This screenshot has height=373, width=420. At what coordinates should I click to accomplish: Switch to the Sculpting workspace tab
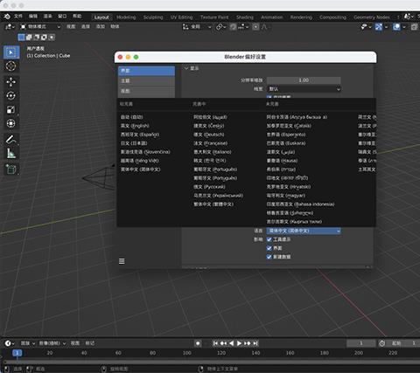pos(153,17)
